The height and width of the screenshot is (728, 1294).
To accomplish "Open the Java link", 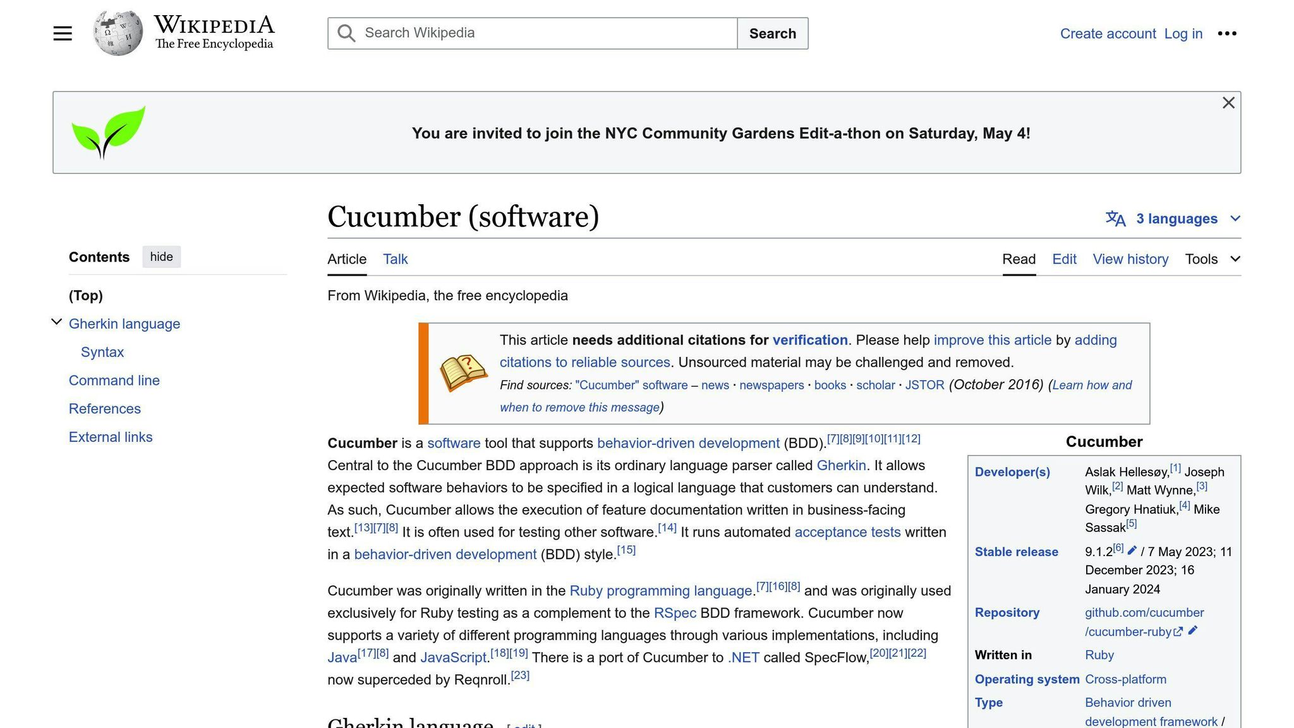I will (342, 658).
